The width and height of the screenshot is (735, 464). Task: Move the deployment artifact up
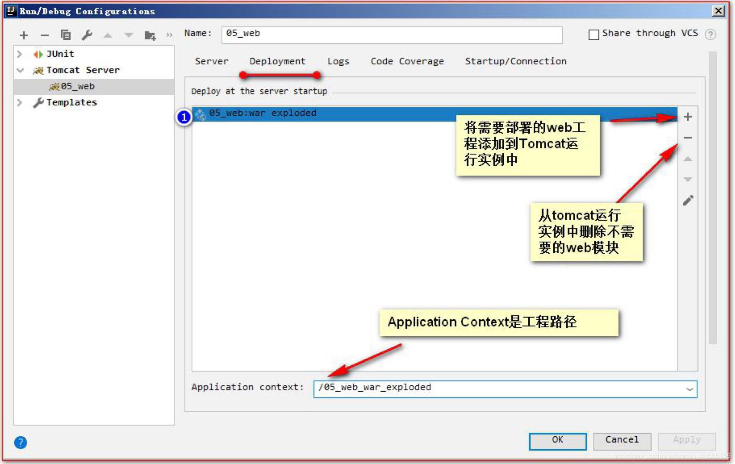688,159
